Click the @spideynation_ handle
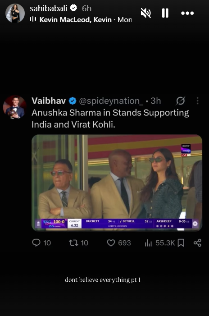Screen dimensions: 209x316 [x=111, y=101]
